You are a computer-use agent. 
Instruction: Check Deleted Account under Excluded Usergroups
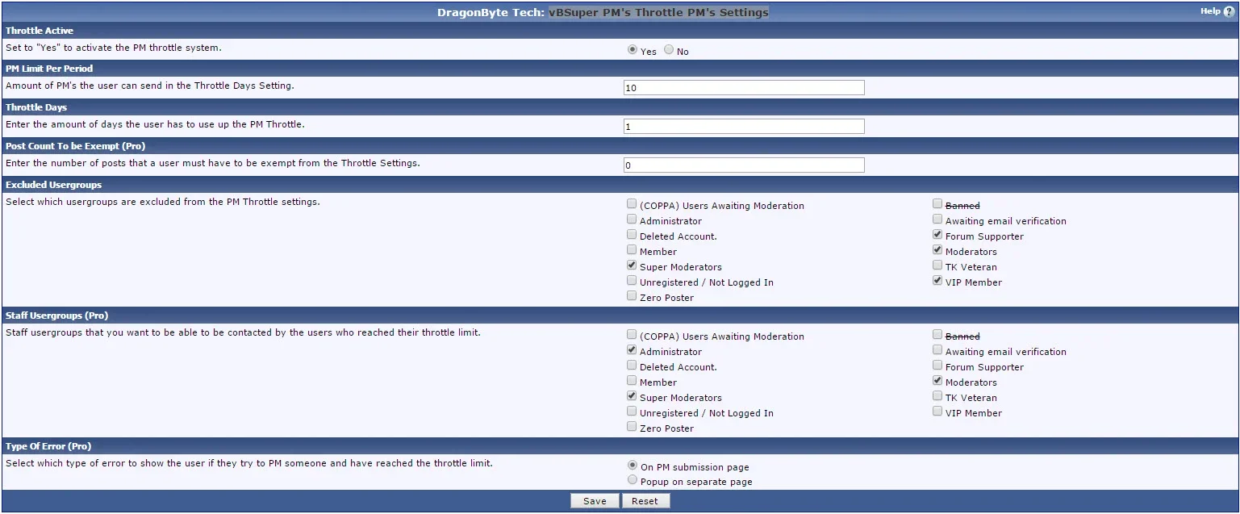[x=632, y=235]
